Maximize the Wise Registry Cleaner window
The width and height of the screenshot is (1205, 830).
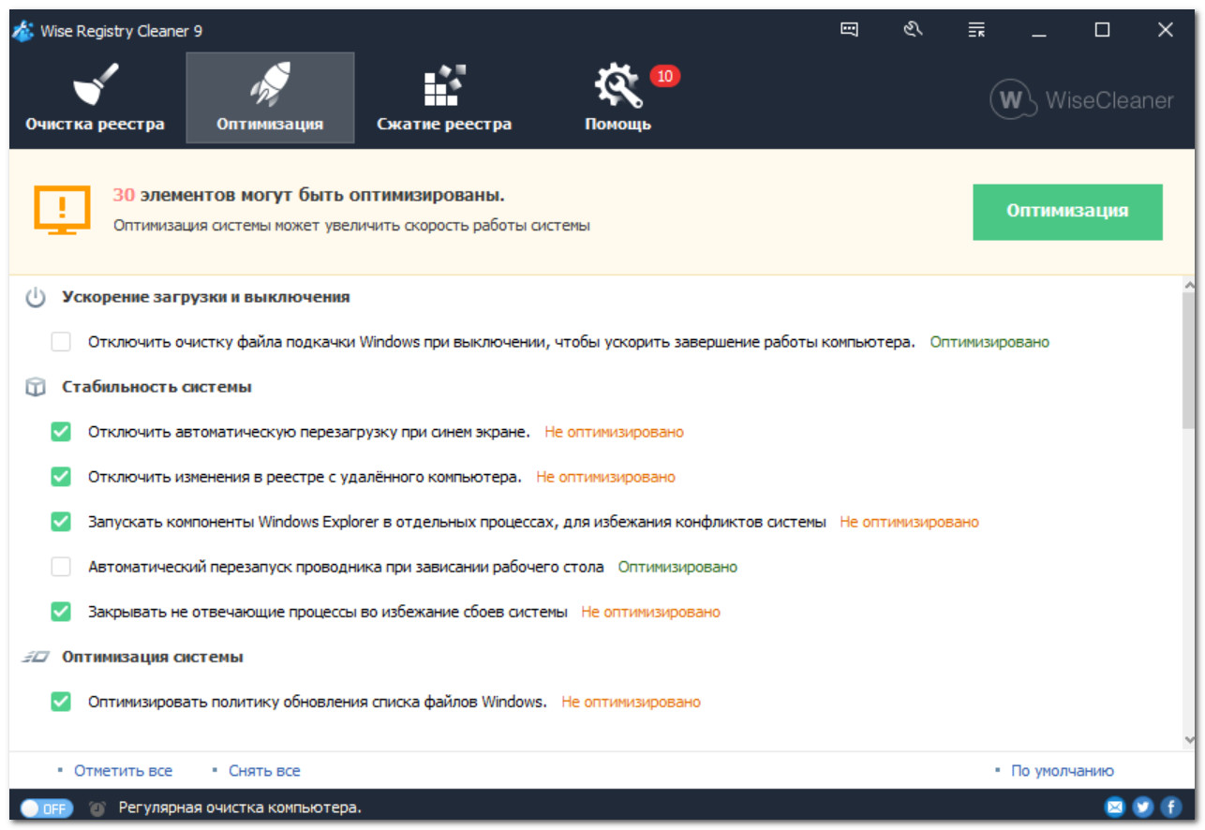tap(1102, 31)
